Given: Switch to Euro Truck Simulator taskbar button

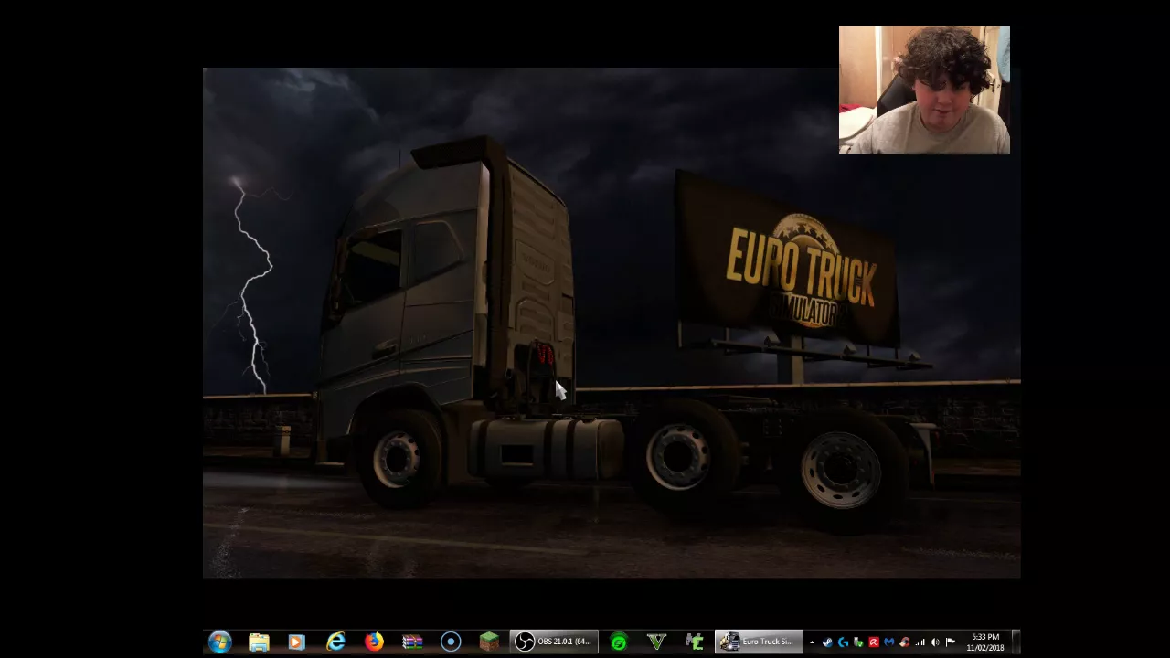Looking at the screenshot, I should coord(759,642).
